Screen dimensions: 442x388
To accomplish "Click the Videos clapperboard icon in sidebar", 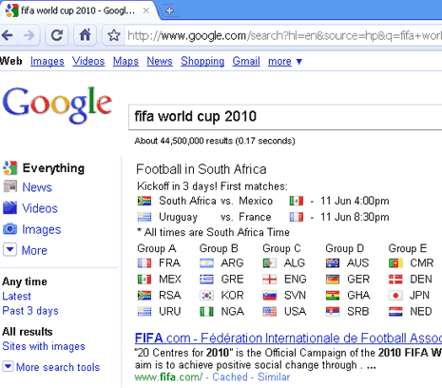I will (x=10, y=208).
